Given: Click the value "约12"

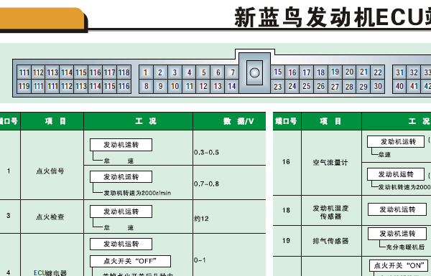Looking at the screenshot, I should (x=201, y=219).
